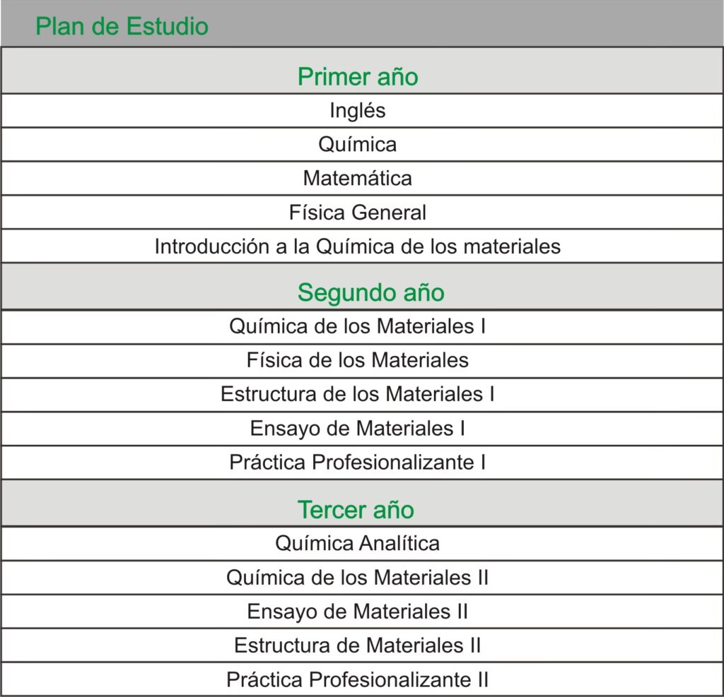Select the Ensayo de Materiales II row
Image resolution: width=724 pixels, height=697 pixels.
point(358,611)
